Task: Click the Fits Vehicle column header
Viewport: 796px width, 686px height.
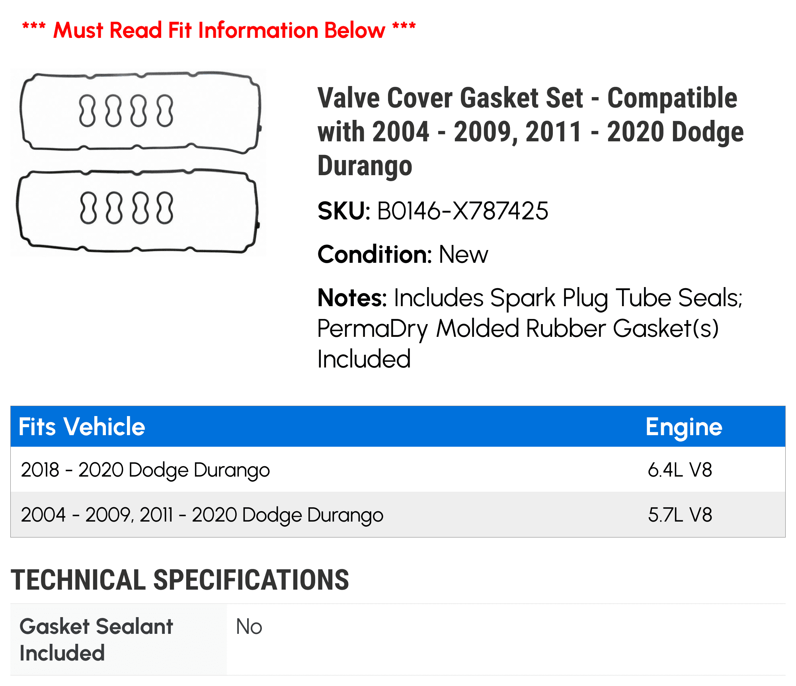Action: point(82,427)
